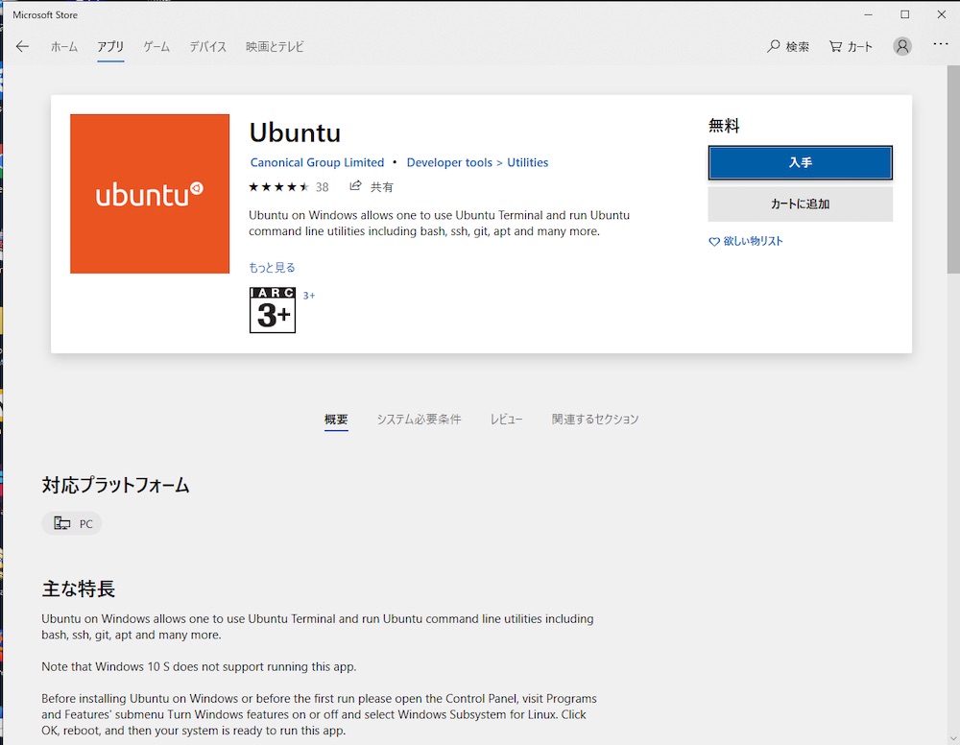Open the Utilities subcategory link
Image resolution: width=960 pixels, height=745 pixels.
[x=528, y=163]
